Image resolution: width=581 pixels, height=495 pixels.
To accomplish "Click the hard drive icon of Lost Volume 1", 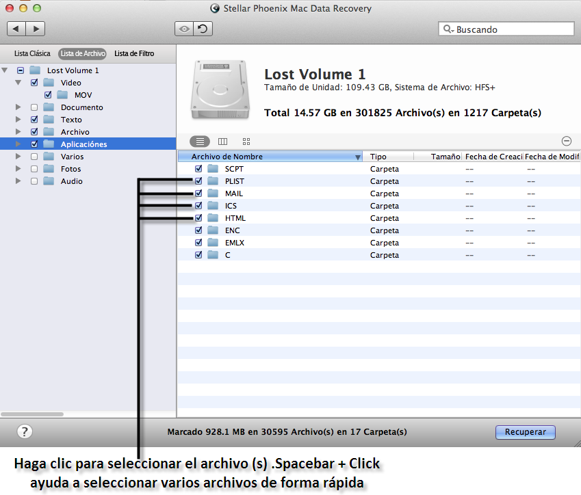I will 220,90.
